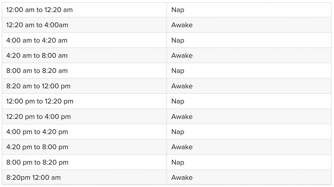Select "Awake" beside 4:20 am to 8:00 am
334x187 pixels.
(182, 55)
